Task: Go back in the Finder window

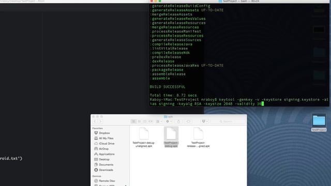Action: pyautogui.click(x=95, y=121)
